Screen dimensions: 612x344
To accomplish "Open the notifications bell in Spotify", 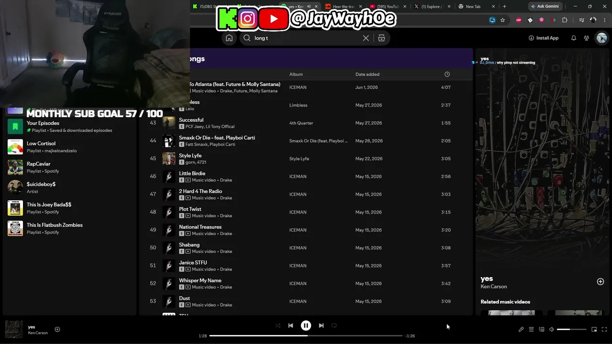I will [574, 38].
